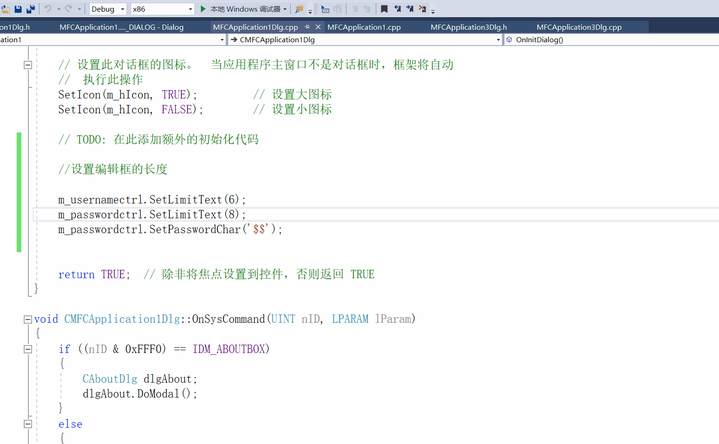Click the Find in Files icon
719x444 pixels.
pyautogui.click(x=299, y=8)
